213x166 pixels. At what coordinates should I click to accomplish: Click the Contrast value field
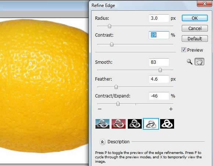point(159,35)
